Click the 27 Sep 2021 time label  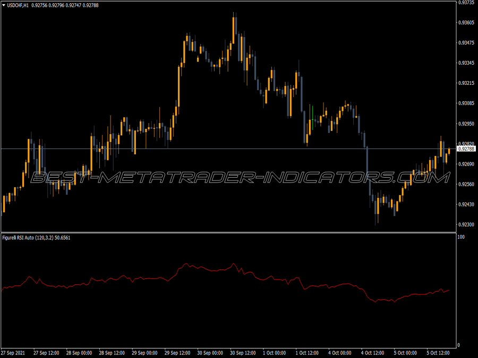pyautogui.click(x=13, y=353)
